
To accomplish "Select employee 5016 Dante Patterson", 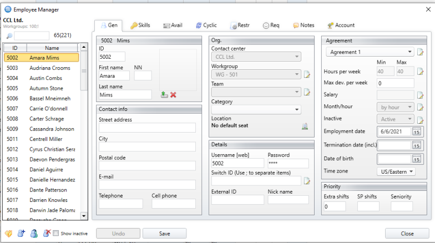I will [41, 190].
